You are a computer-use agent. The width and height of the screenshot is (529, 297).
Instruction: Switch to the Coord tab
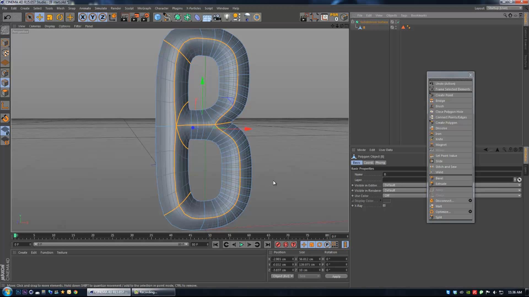pyautogui.click(x=368, y=163)
